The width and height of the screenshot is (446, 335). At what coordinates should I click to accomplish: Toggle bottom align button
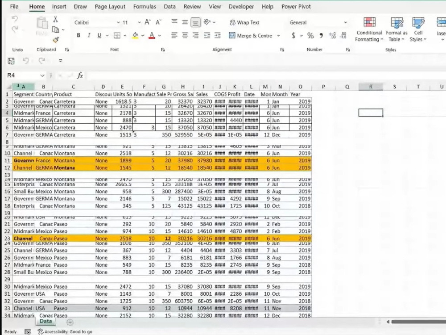tap(195, 22)
